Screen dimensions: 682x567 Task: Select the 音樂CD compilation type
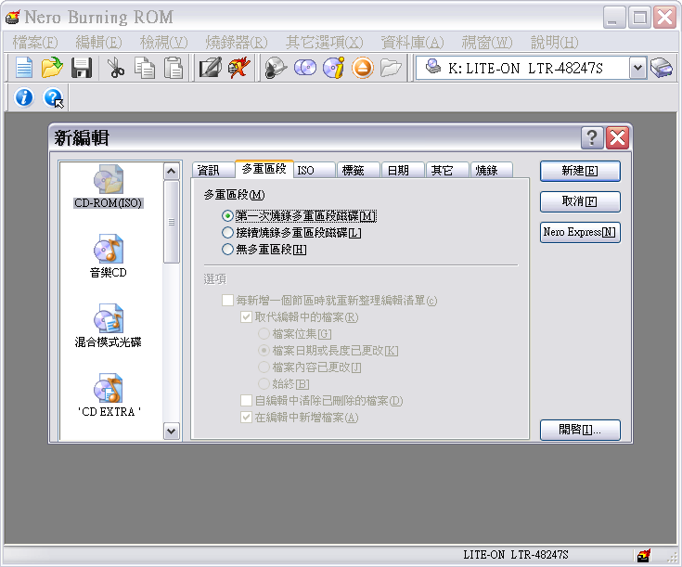[108, 257]
